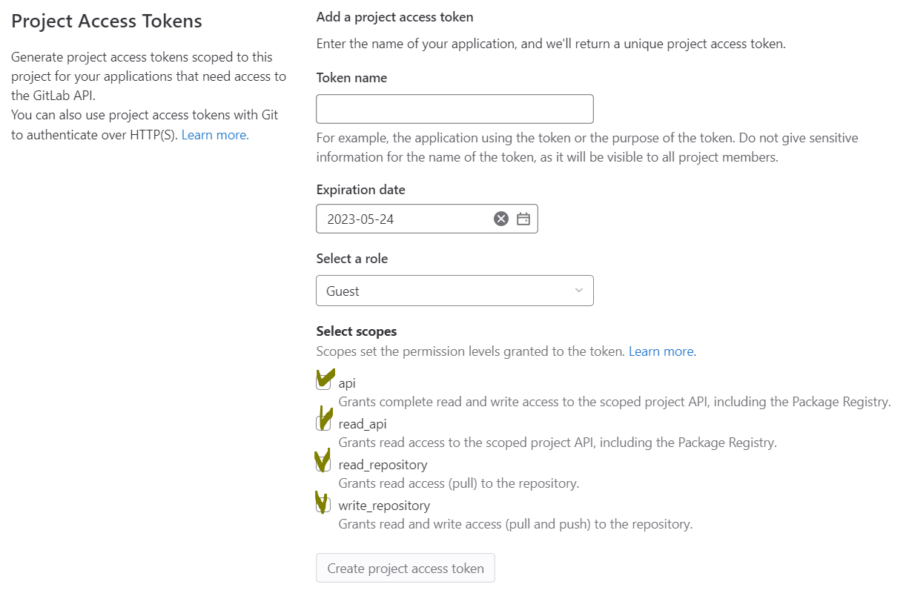Focus the Token name input field
Screen dimensions: 909x596
tap(454, 109)
